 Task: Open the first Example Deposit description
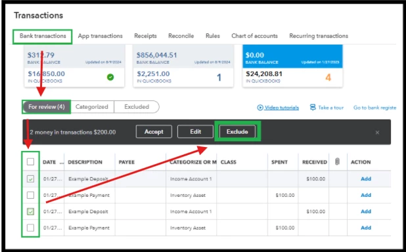tap(88, 178)
